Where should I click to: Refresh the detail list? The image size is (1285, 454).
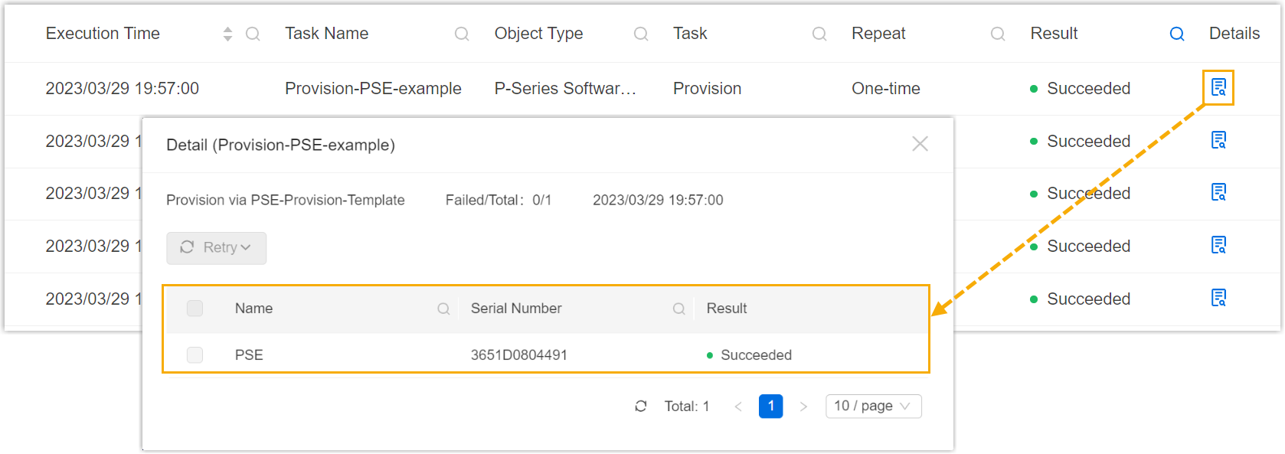click(641, 407)
